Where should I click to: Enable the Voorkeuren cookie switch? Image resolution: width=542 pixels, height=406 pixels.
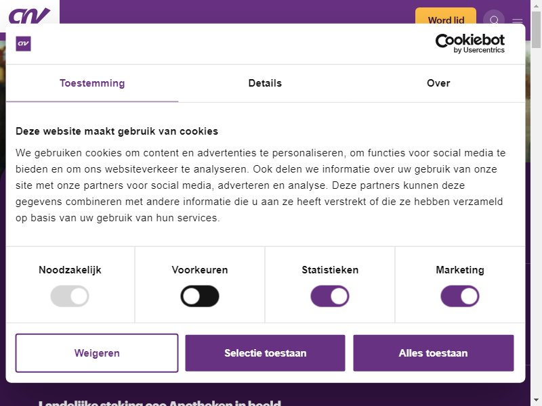pyautogui.click(x=199, y=296)
